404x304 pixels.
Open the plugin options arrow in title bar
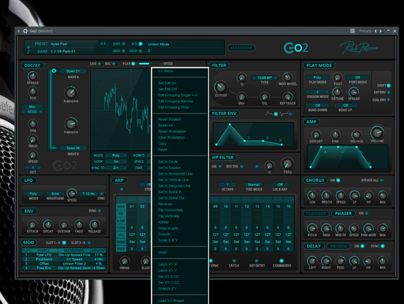click(18, 31)
